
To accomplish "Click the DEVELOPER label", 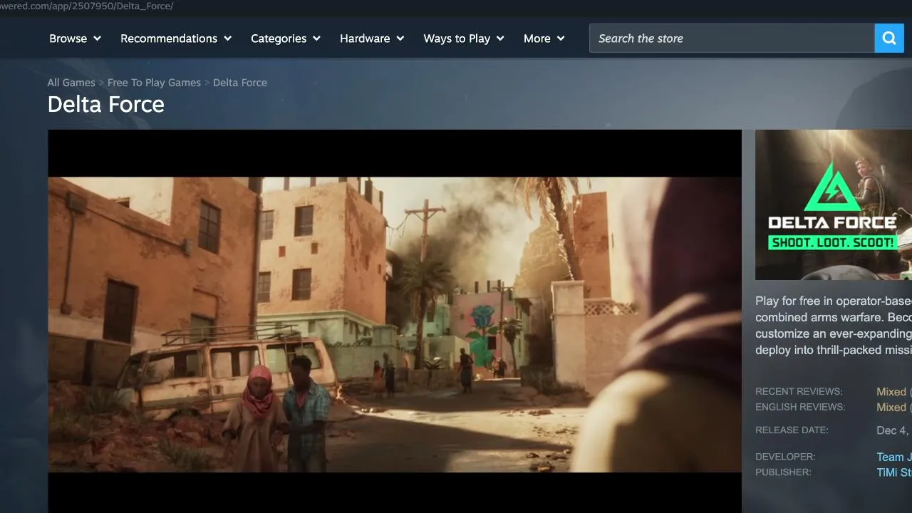I will (x=785, y=457).
